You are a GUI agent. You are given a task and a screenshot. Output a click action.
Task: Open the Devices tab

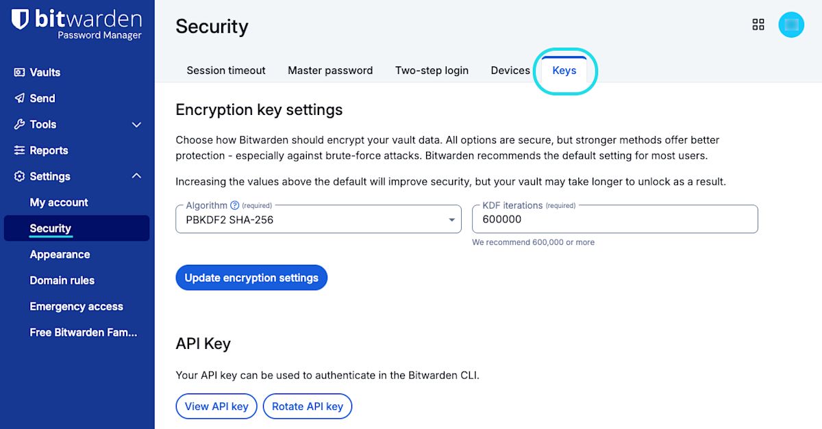(x=510, y=70)
